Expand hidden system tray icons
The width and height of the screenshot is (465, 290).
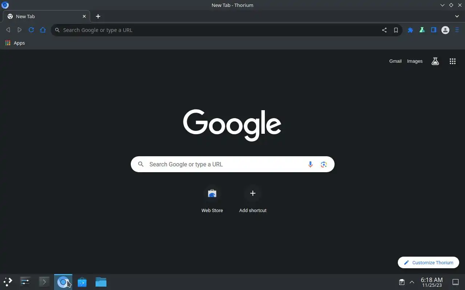click(x=412, y=282)
